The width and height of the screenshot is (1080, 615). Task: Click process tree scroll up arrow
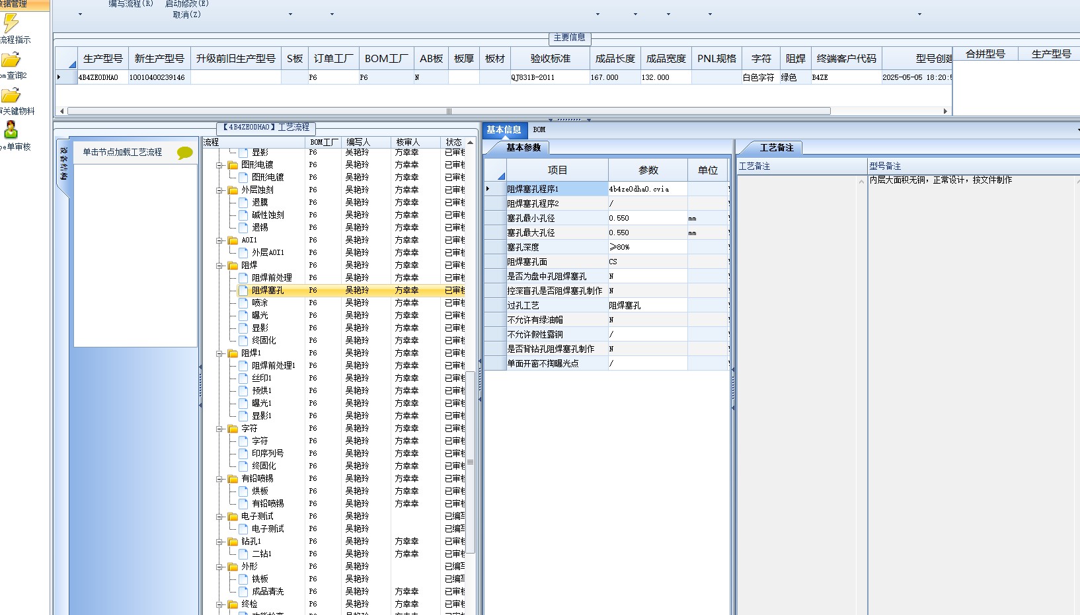(x=470, y=143)
